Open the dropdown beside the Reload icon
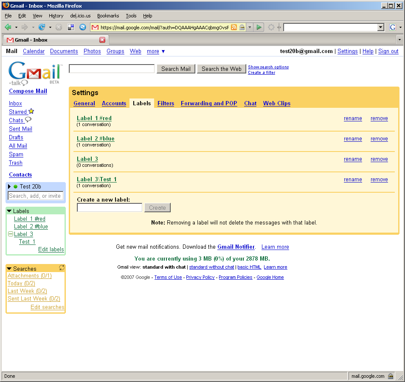This screenshot has height=382, width=405. coord(50,27)
